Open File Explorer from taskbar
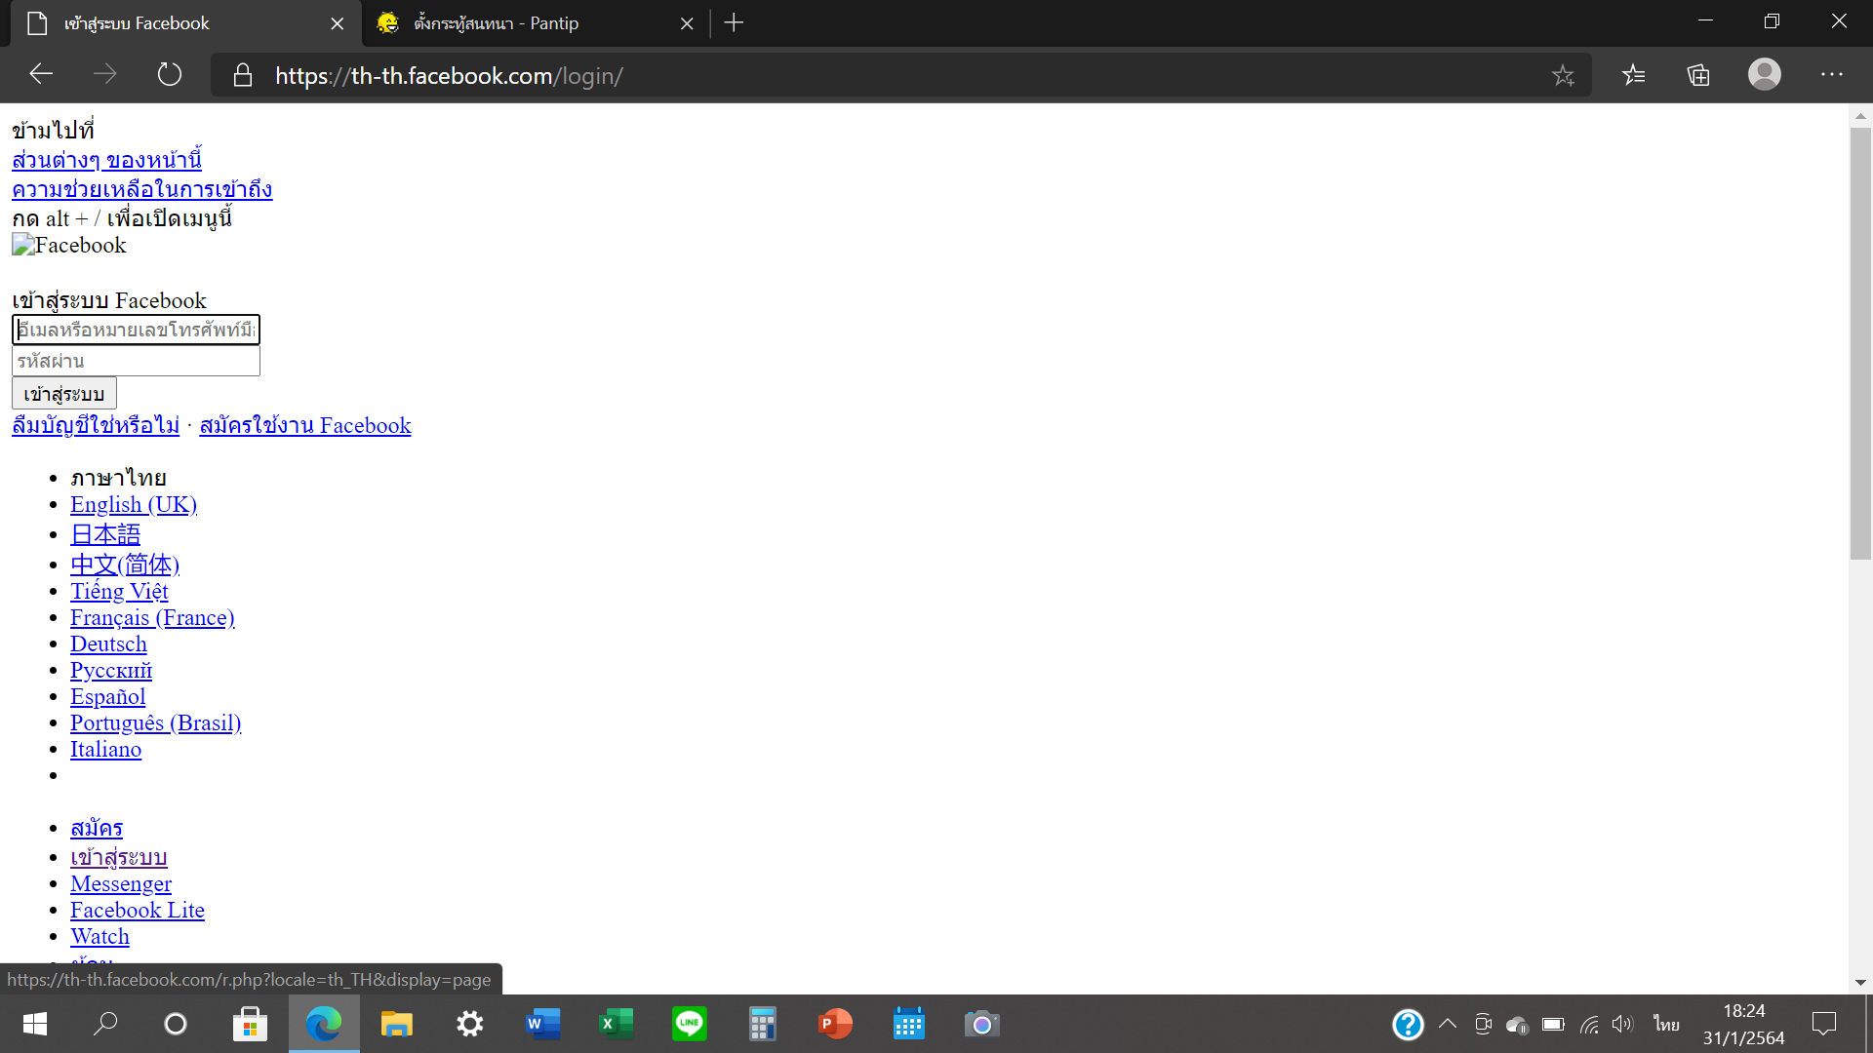Image resolution: width=1873 pixels, height=1053 pixels. point(396,1024)
